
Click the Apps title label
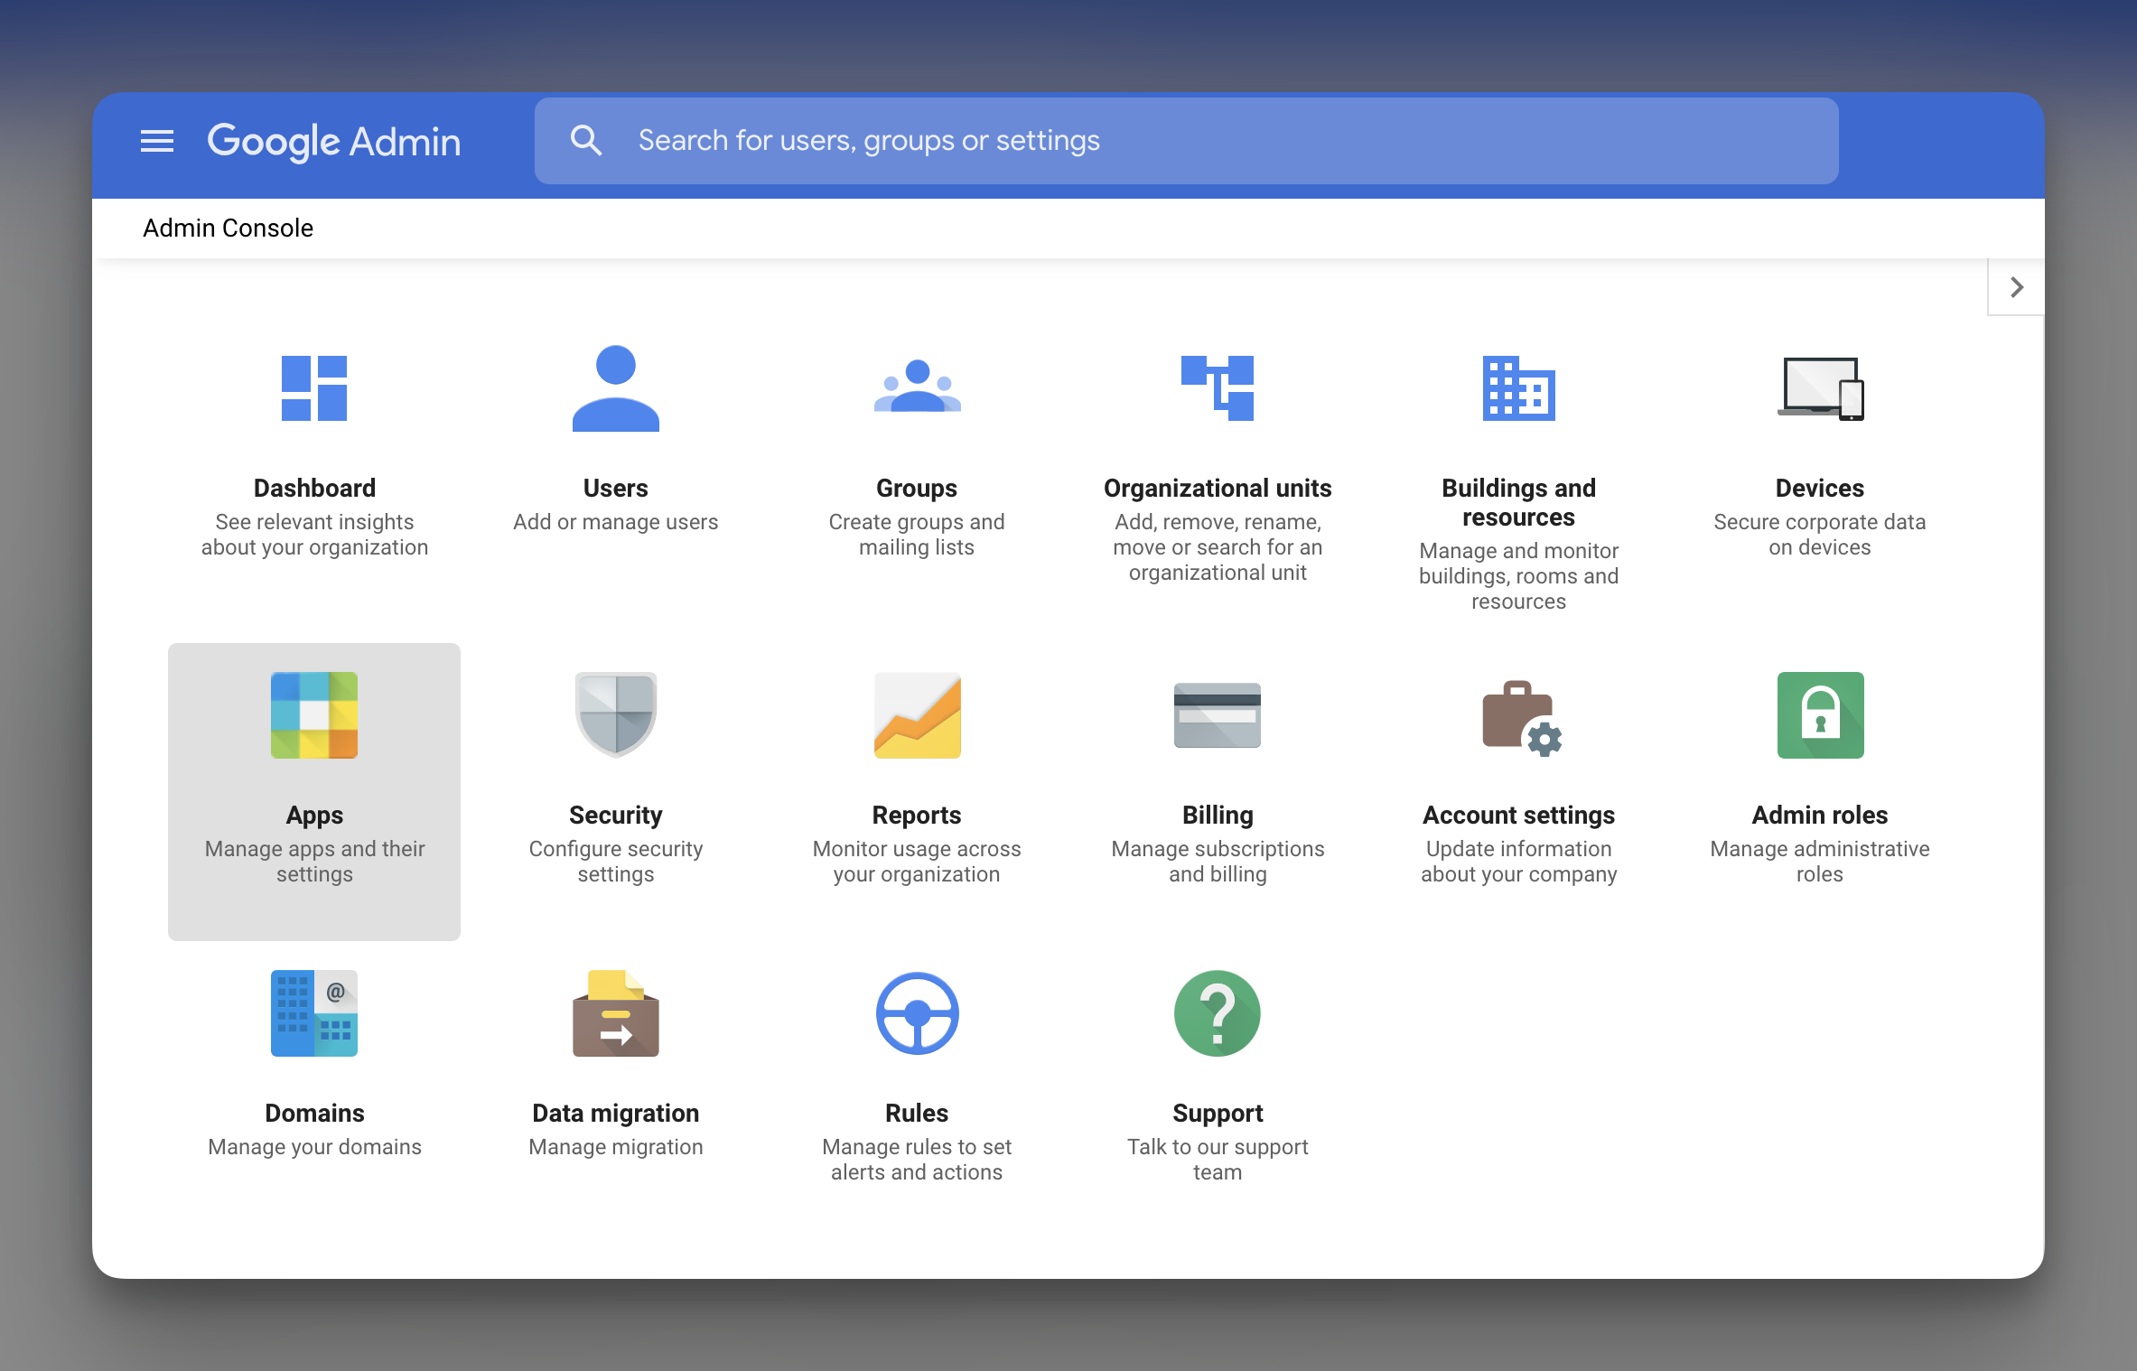click(x=314, y=816)
